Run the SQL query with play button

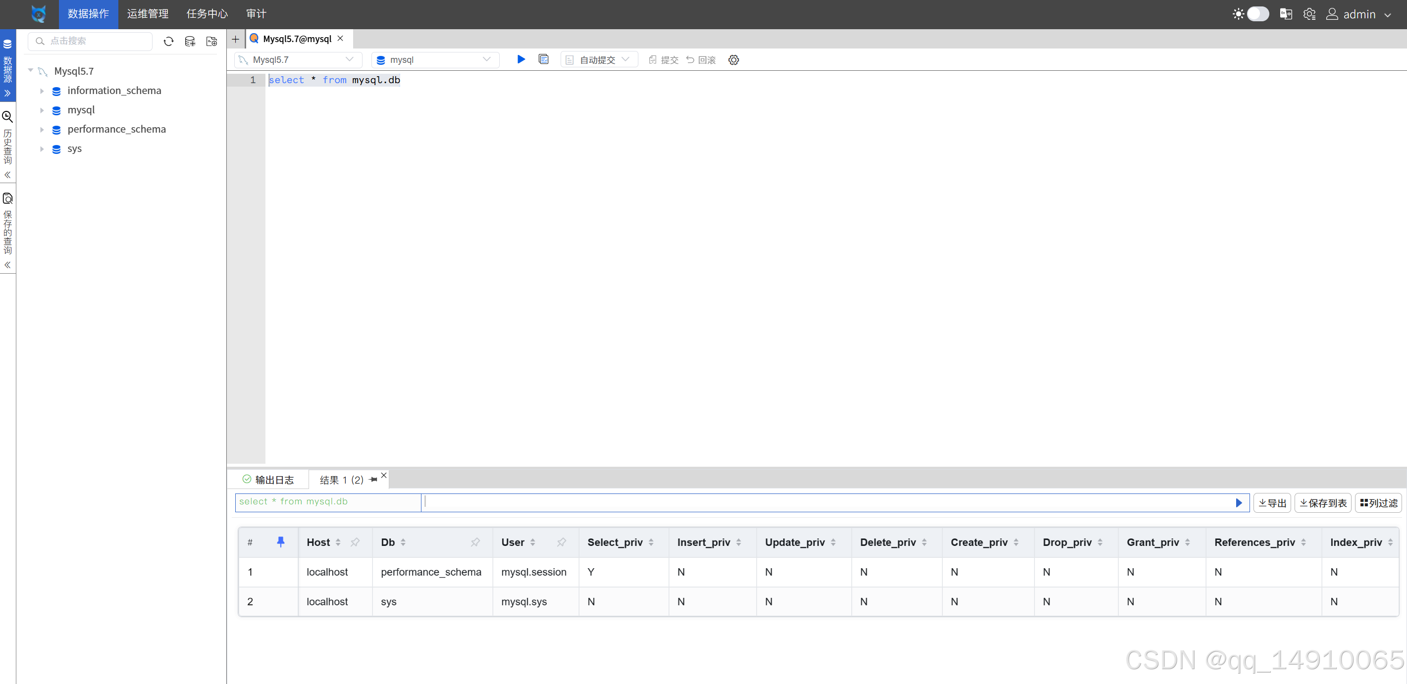[x=521, y=59]
